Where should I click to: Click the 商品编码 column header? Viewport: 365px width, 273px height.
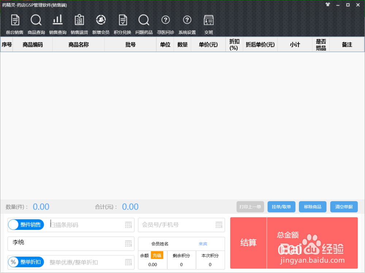click(32, 45)
